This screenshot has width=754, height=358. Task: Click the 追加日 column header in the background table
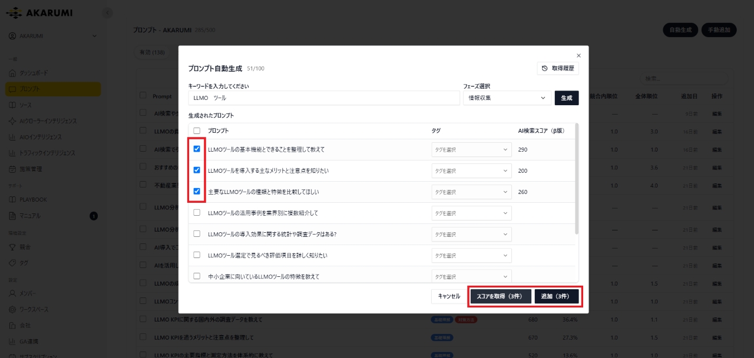point(689,96)
